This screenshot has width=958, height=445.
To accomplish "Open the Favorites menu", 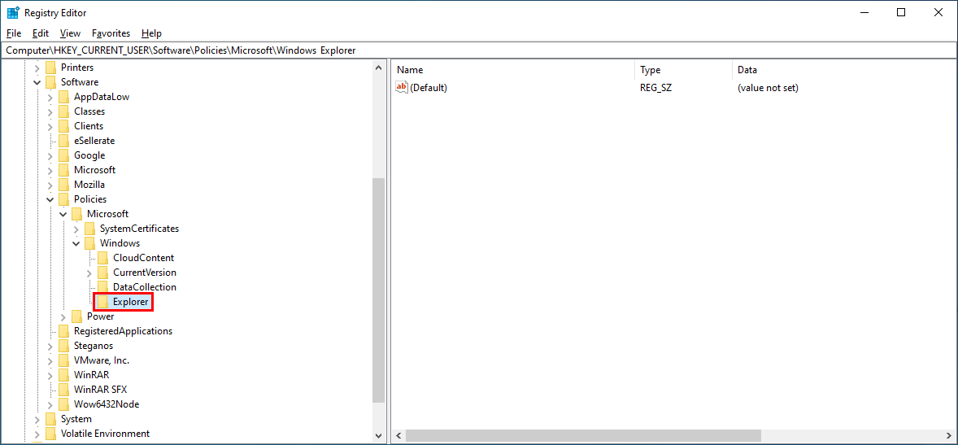I will pyautogui.click(x=111, y=33).
